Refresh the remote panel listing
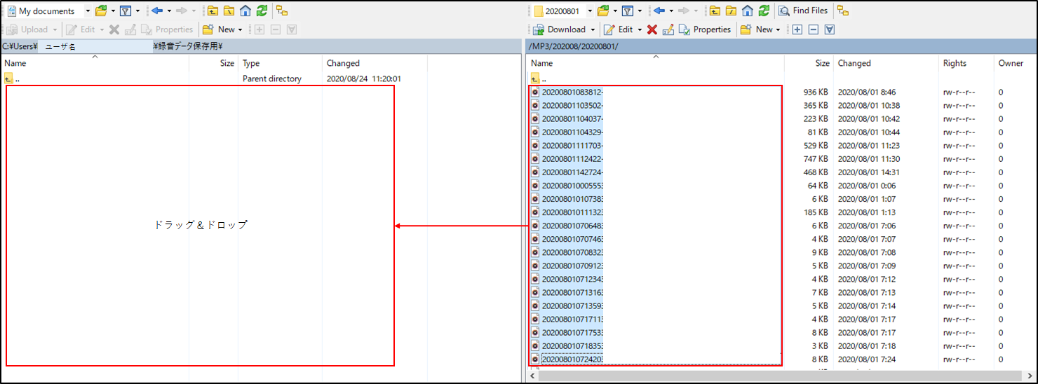The height and width of the screenshot is (384, 1038). click(764, 11)
